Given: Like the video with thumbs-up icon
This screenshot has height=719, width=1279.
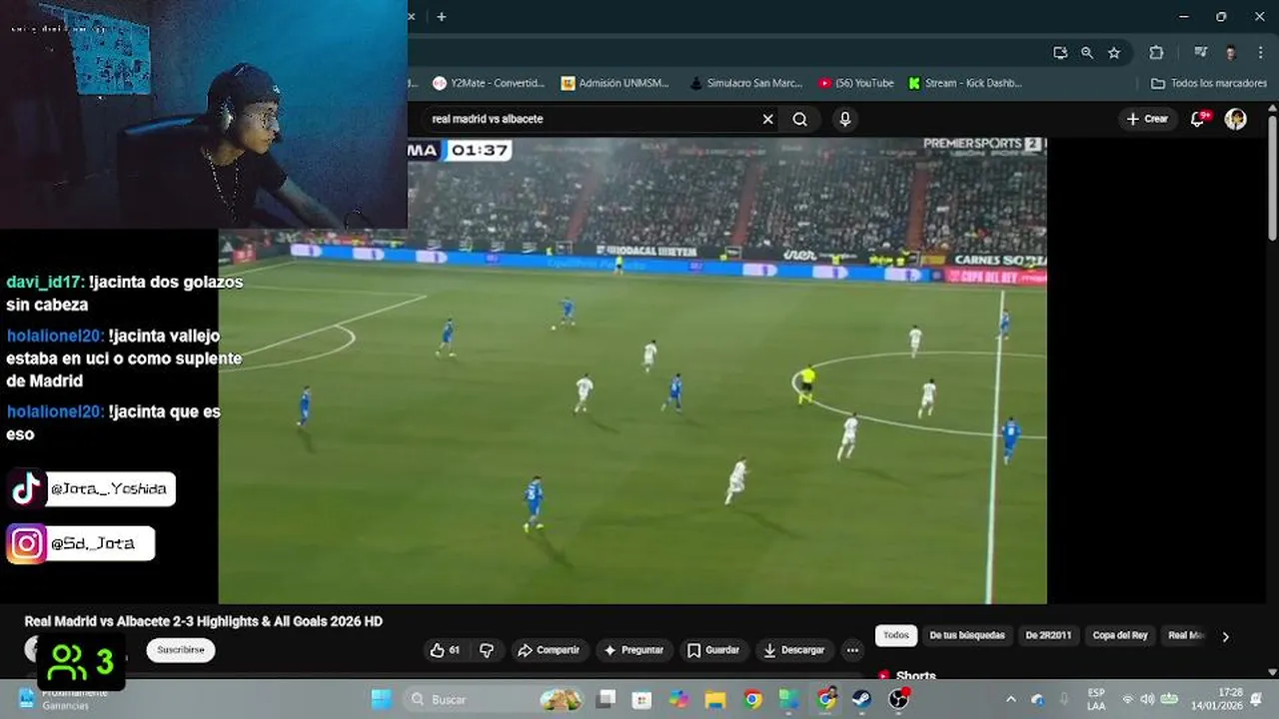Looking at the screenshot, I should pyautogui.click(x=445, y=650).
